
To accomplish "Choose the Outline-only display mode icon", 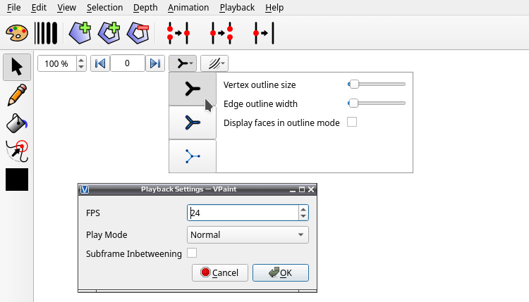I will coord(193,156).
